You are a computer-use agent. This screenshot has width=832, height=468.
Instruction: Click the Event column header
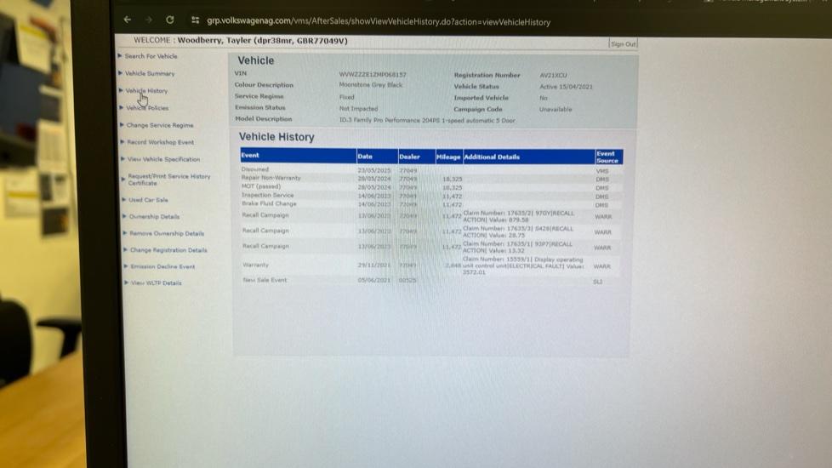pyautogui.click(x=299, y=156)
